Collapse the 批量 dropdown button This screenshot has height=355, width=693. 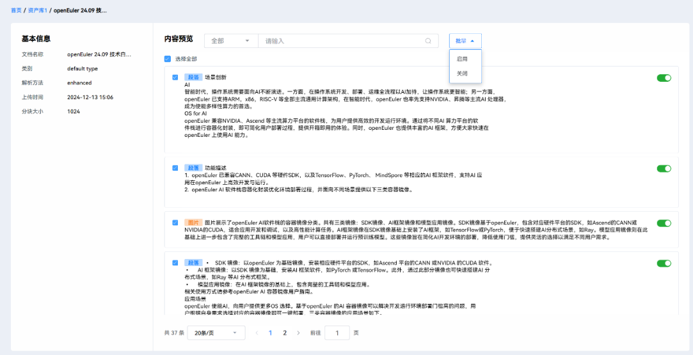click(x=465, y=41)
